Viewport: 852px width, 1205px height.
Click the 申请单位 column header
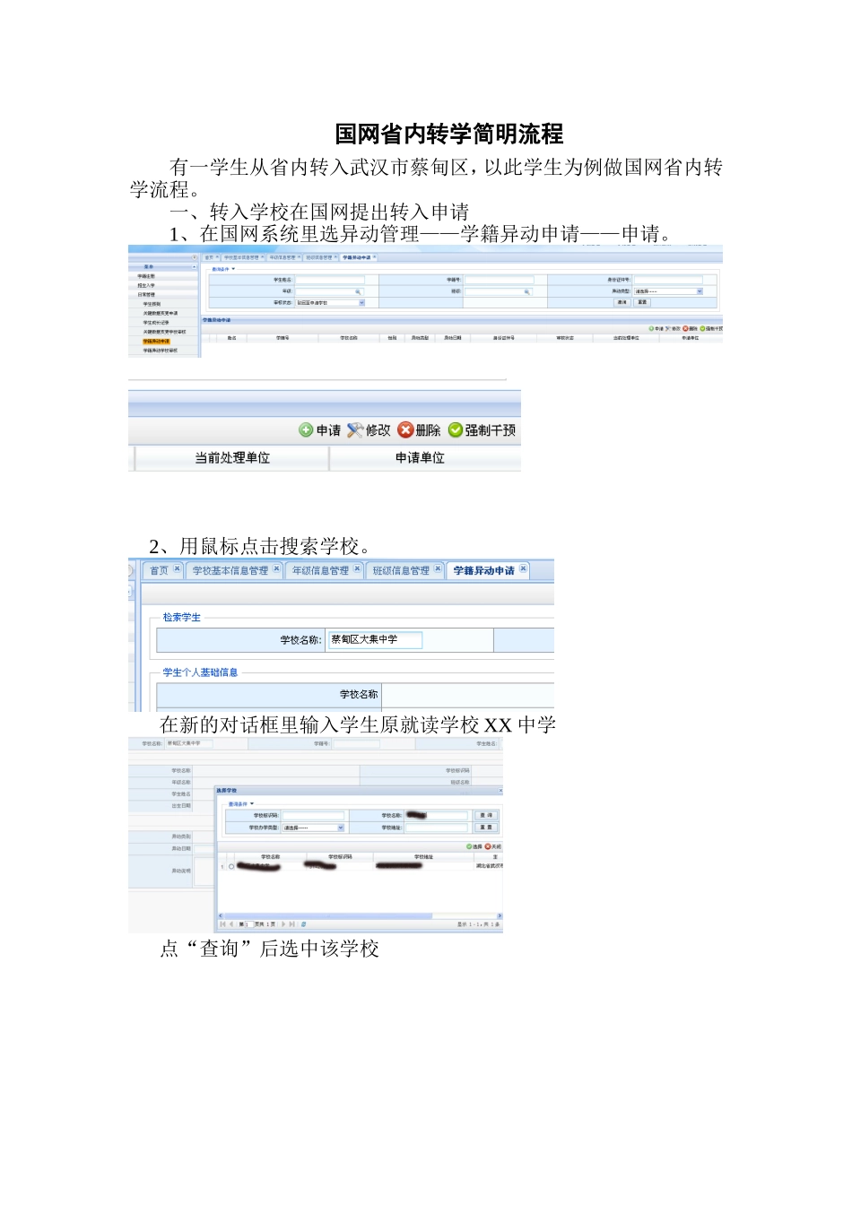[x=420, y=458]
